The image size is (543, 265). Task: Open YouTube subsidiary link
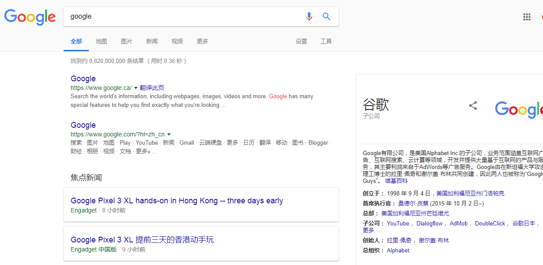click(398, 223)
